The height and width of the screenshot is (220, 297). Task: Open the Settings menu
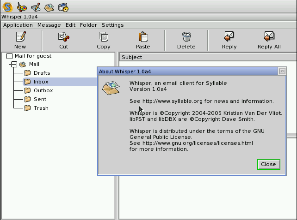coord(113,25)
